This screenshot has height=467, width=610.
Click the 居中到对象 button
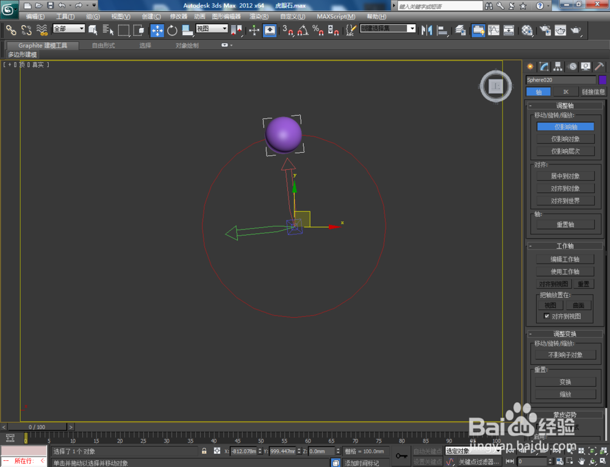coord(565,176)
